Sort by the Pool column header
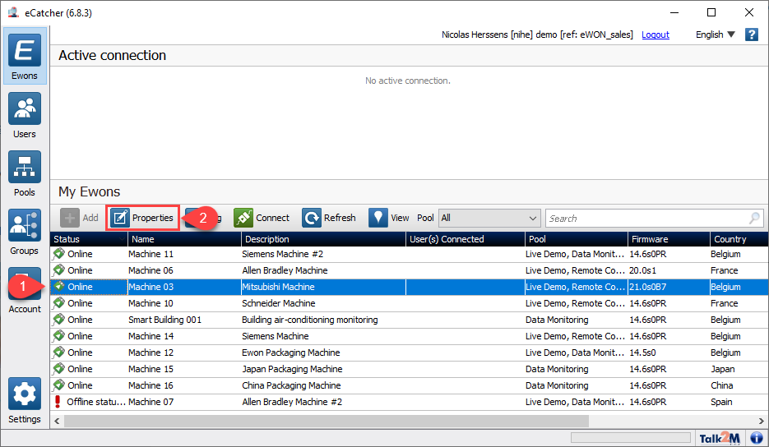The image size is (769, 447). point(577,238)
